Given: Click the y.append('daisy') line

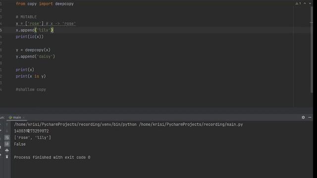Looking at the screenshot, I should coord(35,56).
